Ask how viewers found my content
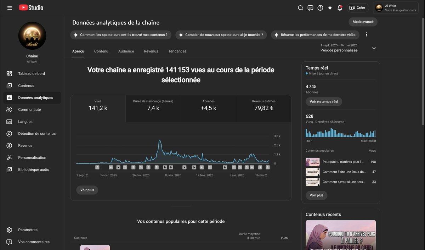 pyautogui.click(x=121, y=35)
